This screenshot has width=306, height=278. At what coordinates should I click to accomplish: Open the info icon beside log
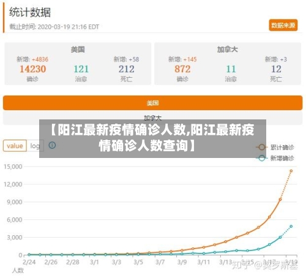[52, 145]
